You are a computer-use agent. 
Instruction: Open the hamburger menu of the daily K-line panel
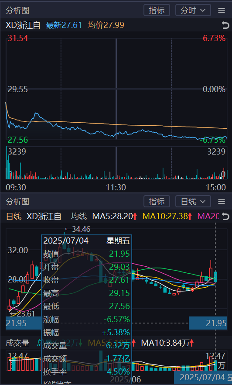click(222, 202)
